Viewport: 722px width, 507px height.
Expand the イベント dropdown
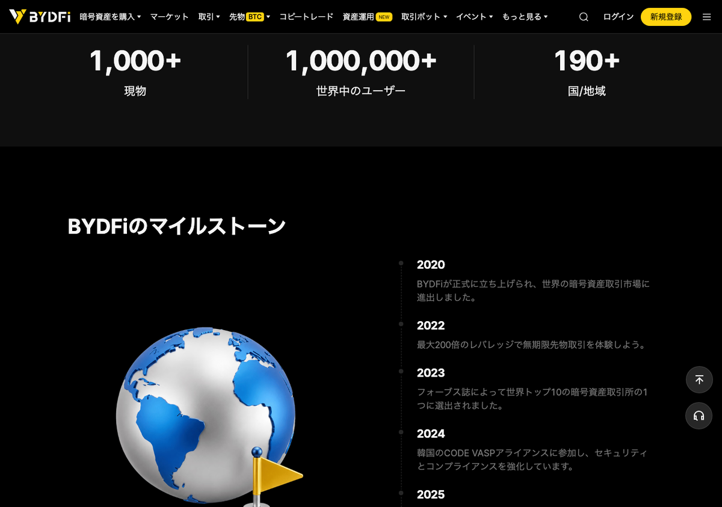tap(474, 17)
